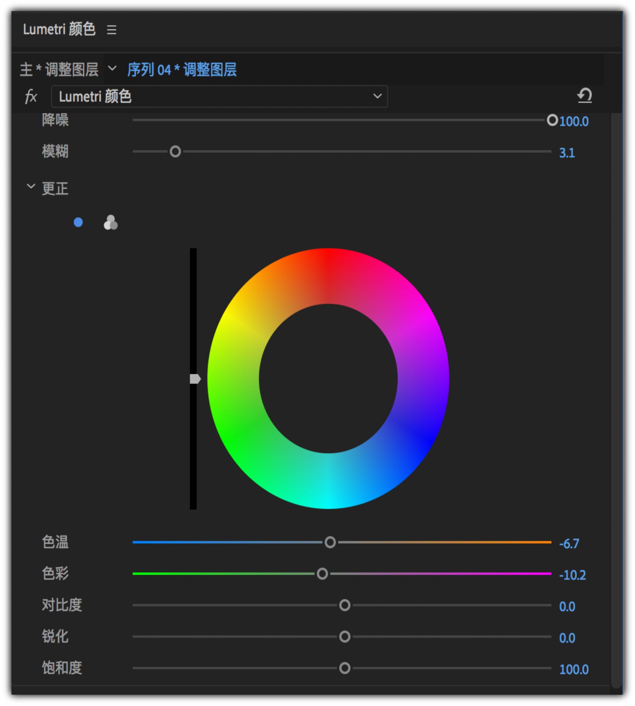Viewport: 635px width, 706px height.
Task: Select the 主 * 调整图层 tab
Action: point(59,70)
